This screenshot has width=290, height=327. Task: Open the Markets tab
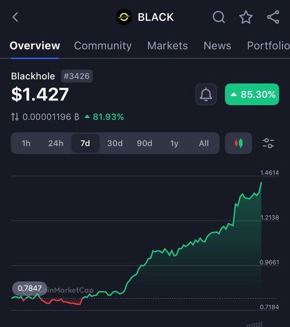[168, 46]
